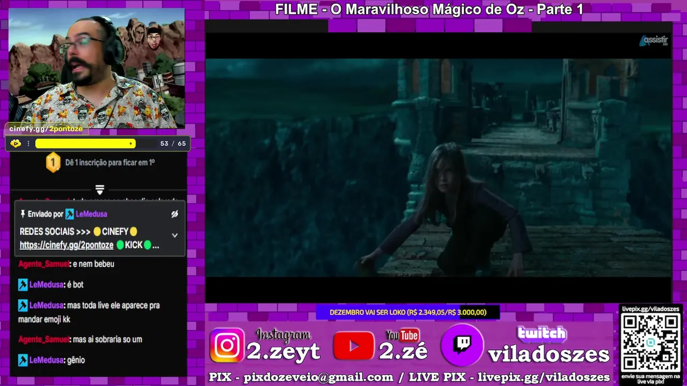The image size is (687, 386).
Task: Click the Instagram logo icon
Action: pyautogui.click(x=228, y=345)
